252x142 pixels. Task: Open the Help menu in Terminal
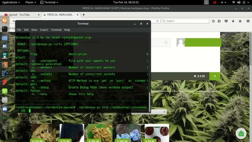(x=67, y=30)
